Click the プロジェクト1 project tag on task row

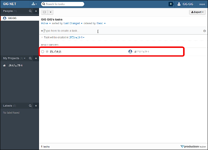tap(142, 52)
